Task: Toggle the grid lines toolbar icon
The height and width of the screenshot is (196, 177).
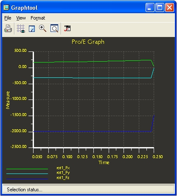Action: coord(21,28)
